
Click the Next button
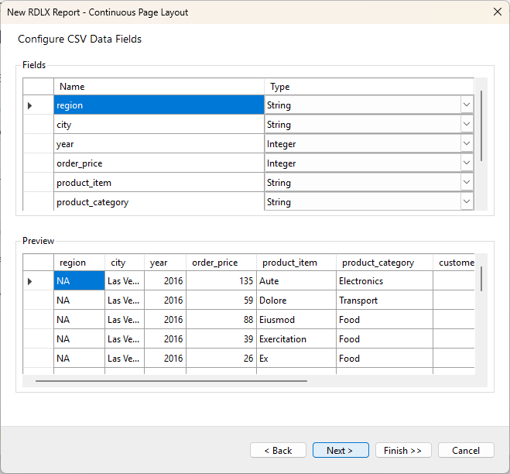tap(341, 450)
